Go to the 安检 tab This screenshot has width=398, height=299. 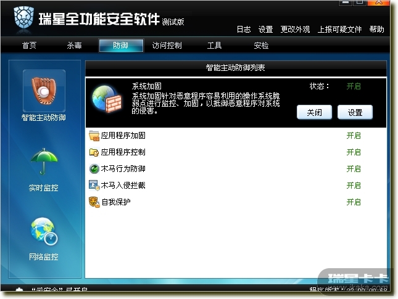tap(261, 46)
